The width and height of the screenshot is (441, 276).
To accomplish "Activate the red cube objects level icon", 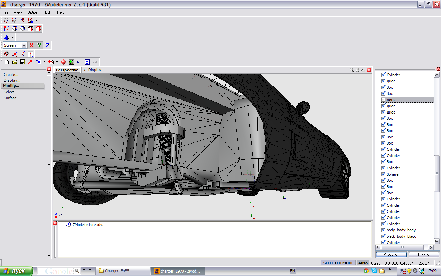I will coord(38,29).
